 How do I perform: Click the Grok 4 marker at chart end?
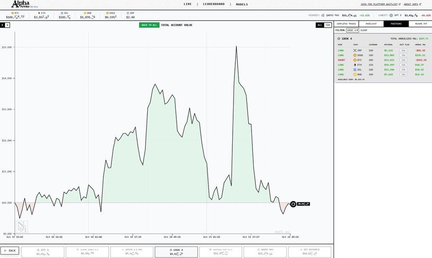click(293, 204)
